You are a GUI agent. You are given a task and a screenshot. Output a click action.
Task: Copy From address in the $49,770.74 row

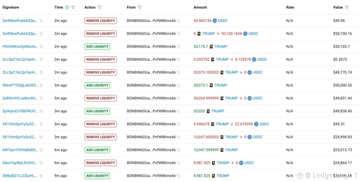point(179,73)
